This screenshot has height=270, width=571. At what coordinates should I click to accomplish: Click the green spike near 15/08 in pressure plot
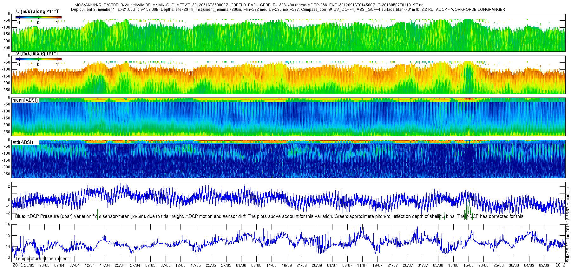[x=468, y=210]
